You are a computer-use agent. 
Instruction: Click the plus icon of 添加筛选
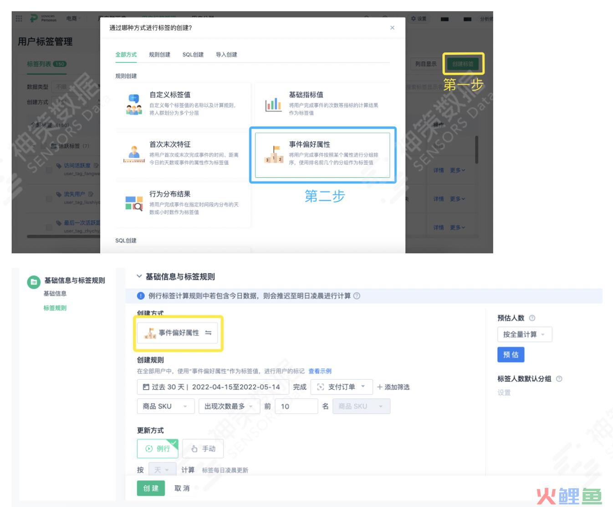[x=380, y=387]
